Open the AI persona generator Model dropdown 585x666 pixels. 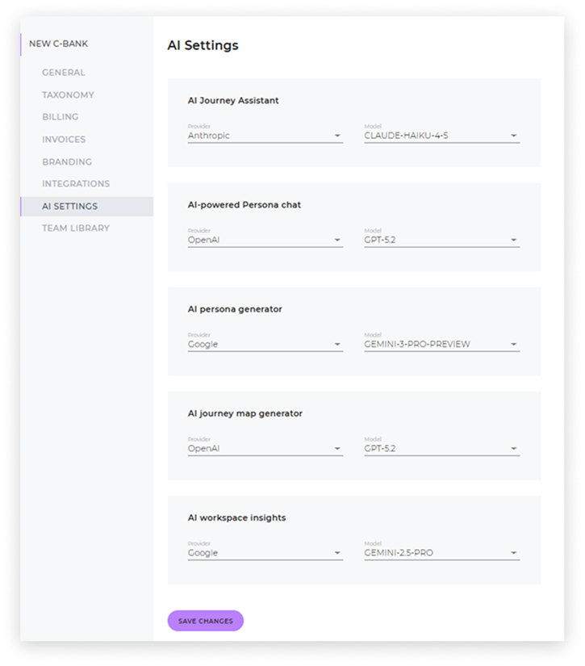pyautogui.click(x=441, y=344)
